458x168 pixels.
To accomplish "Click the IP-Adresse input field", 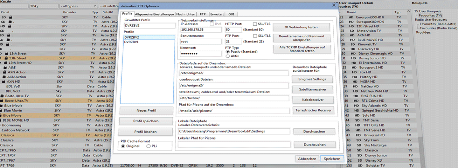I will tap(202, 29).
